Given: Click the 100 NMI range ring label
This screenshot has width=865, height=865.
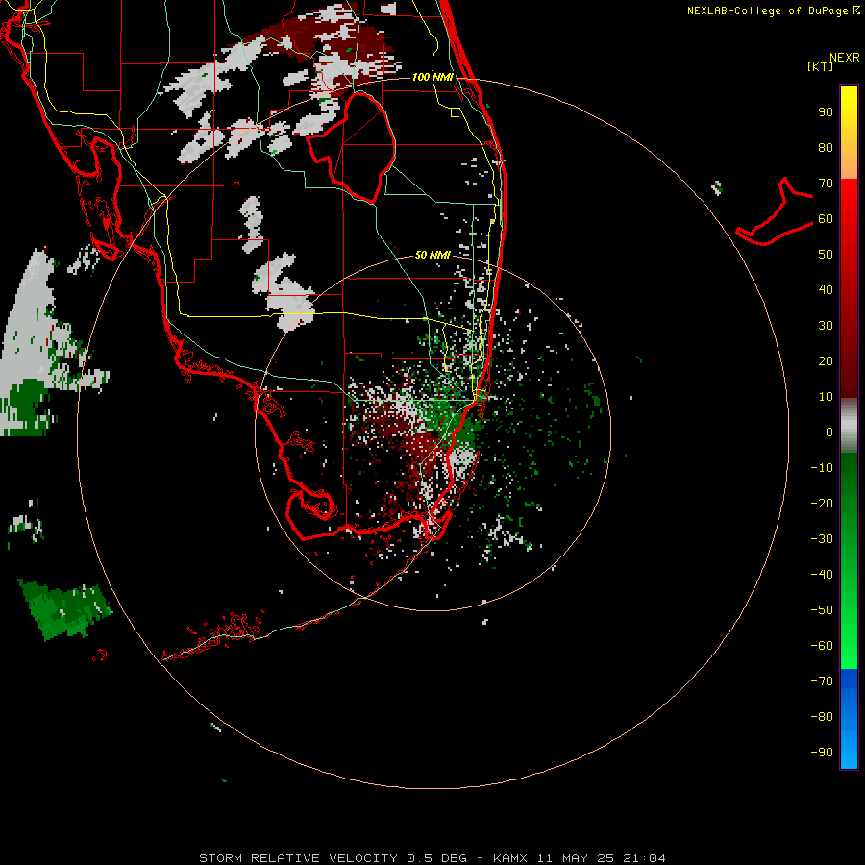Looking at the screenshot, I should pyautogui.click(x=432, y=77).
